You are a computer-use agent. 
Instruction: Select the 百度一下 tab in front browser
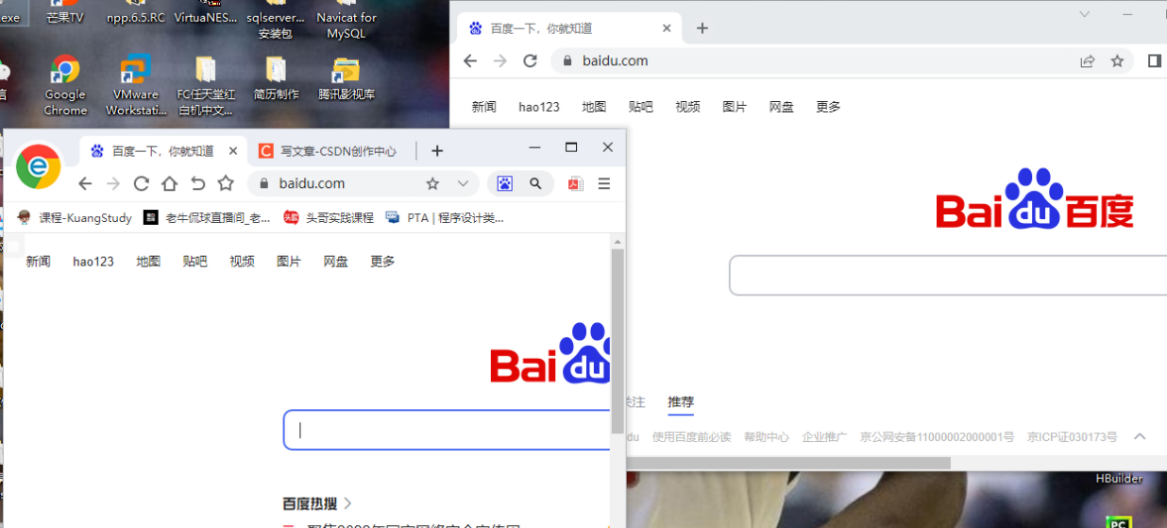point(162,151)
